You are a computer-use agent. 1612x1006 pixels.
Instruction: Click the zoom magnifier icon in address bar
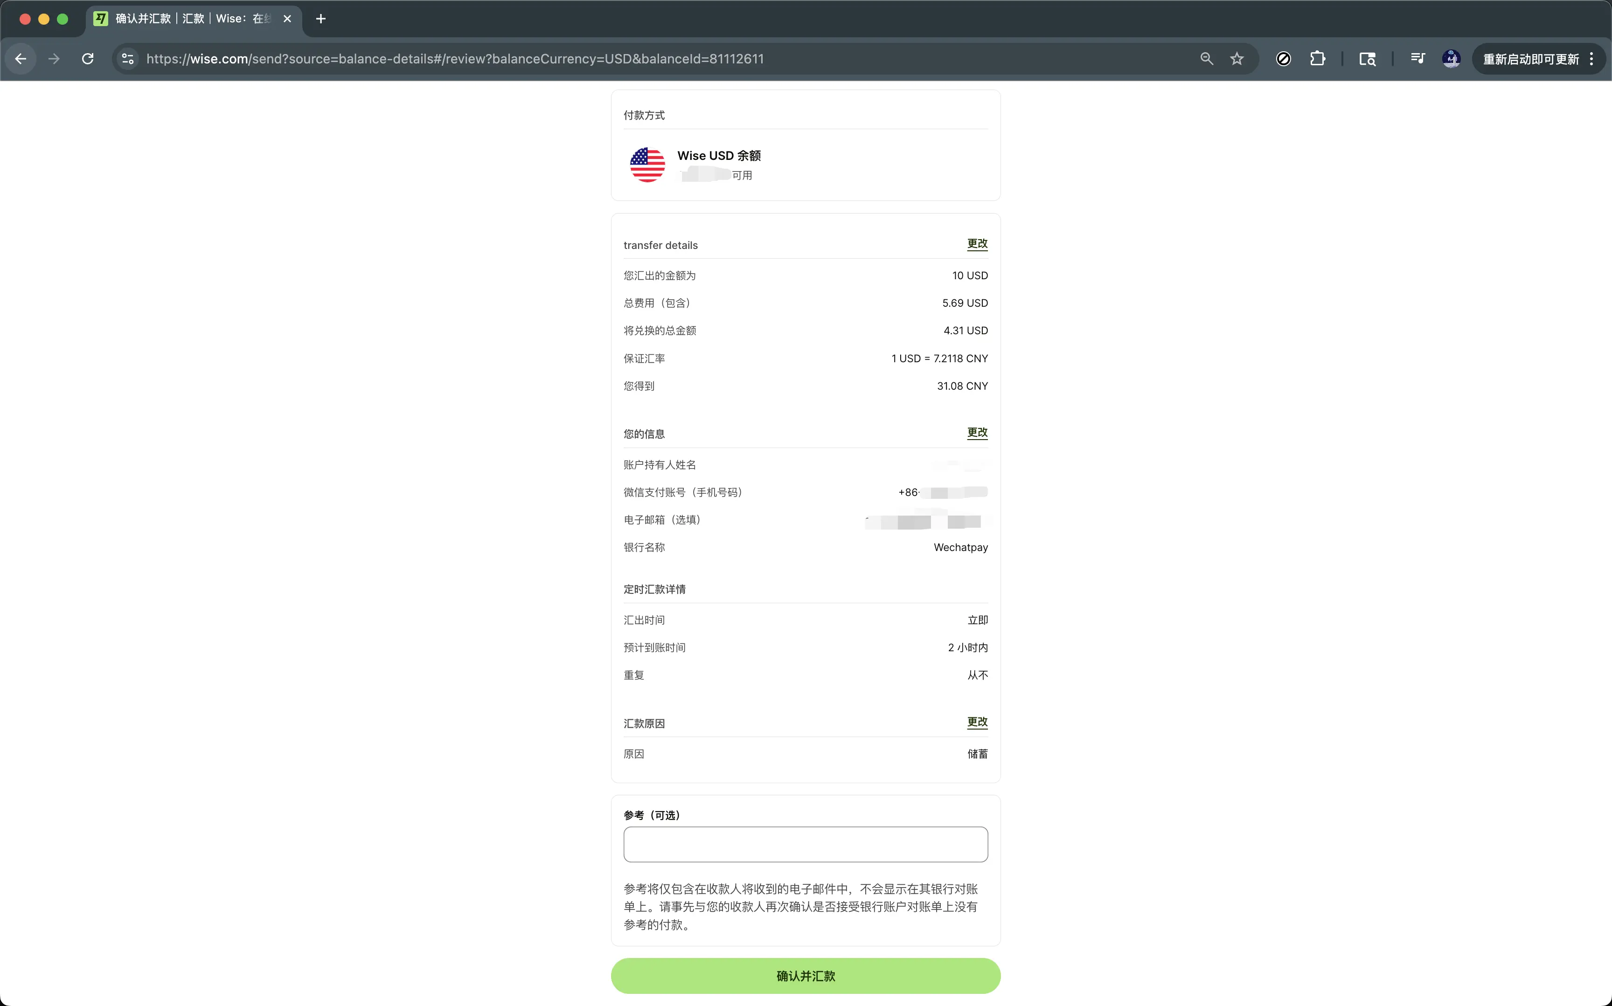[x=1206, y=59]
